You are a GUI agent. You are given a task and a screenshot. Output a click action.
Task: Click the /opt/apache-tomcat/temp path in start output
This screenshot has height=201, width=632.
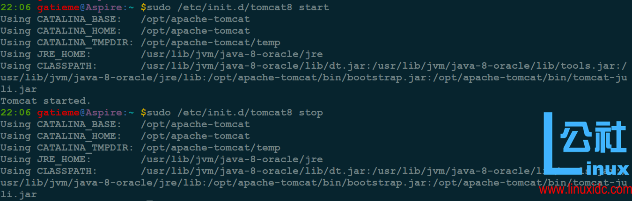point(211,43)
